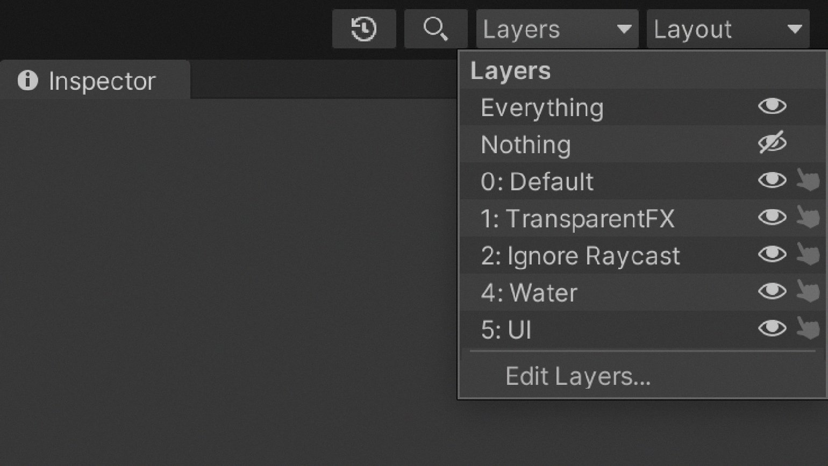Open the Layers dropdown in the toolbar
Screen dimensions: 828x466
557,29
